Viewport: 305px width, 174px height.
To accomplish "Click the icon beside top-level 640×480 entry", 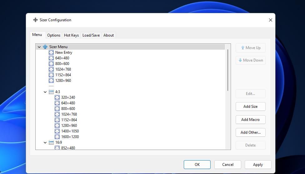I will (51, 58).
